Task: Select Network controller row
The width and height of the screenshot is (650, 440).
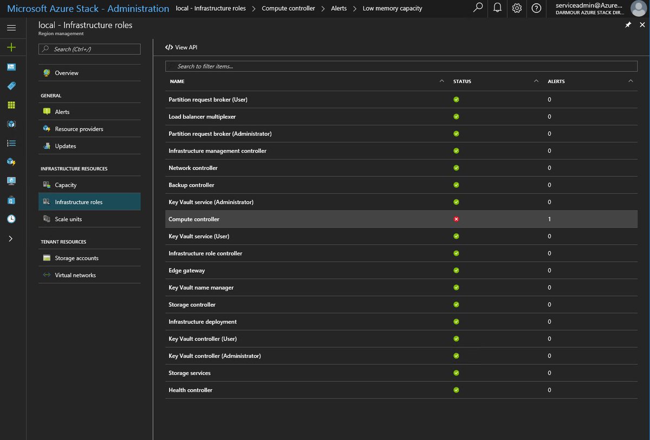Action: pyautogui.click(x=401, y=168)
